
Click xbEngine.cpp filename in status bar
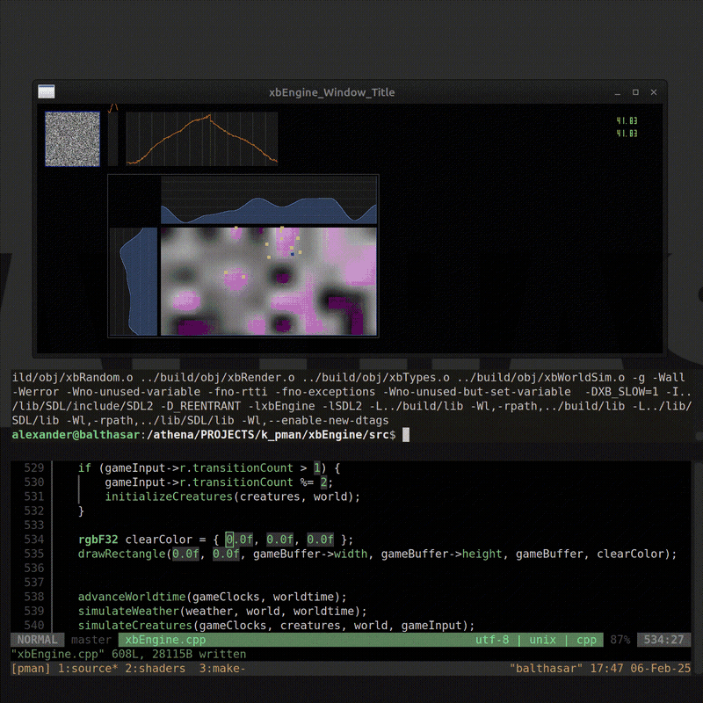click(166, 640)
